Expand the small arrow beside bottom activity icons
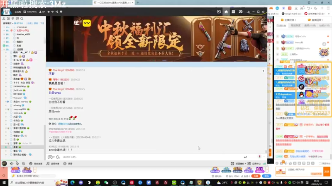 tap(267, 169)
